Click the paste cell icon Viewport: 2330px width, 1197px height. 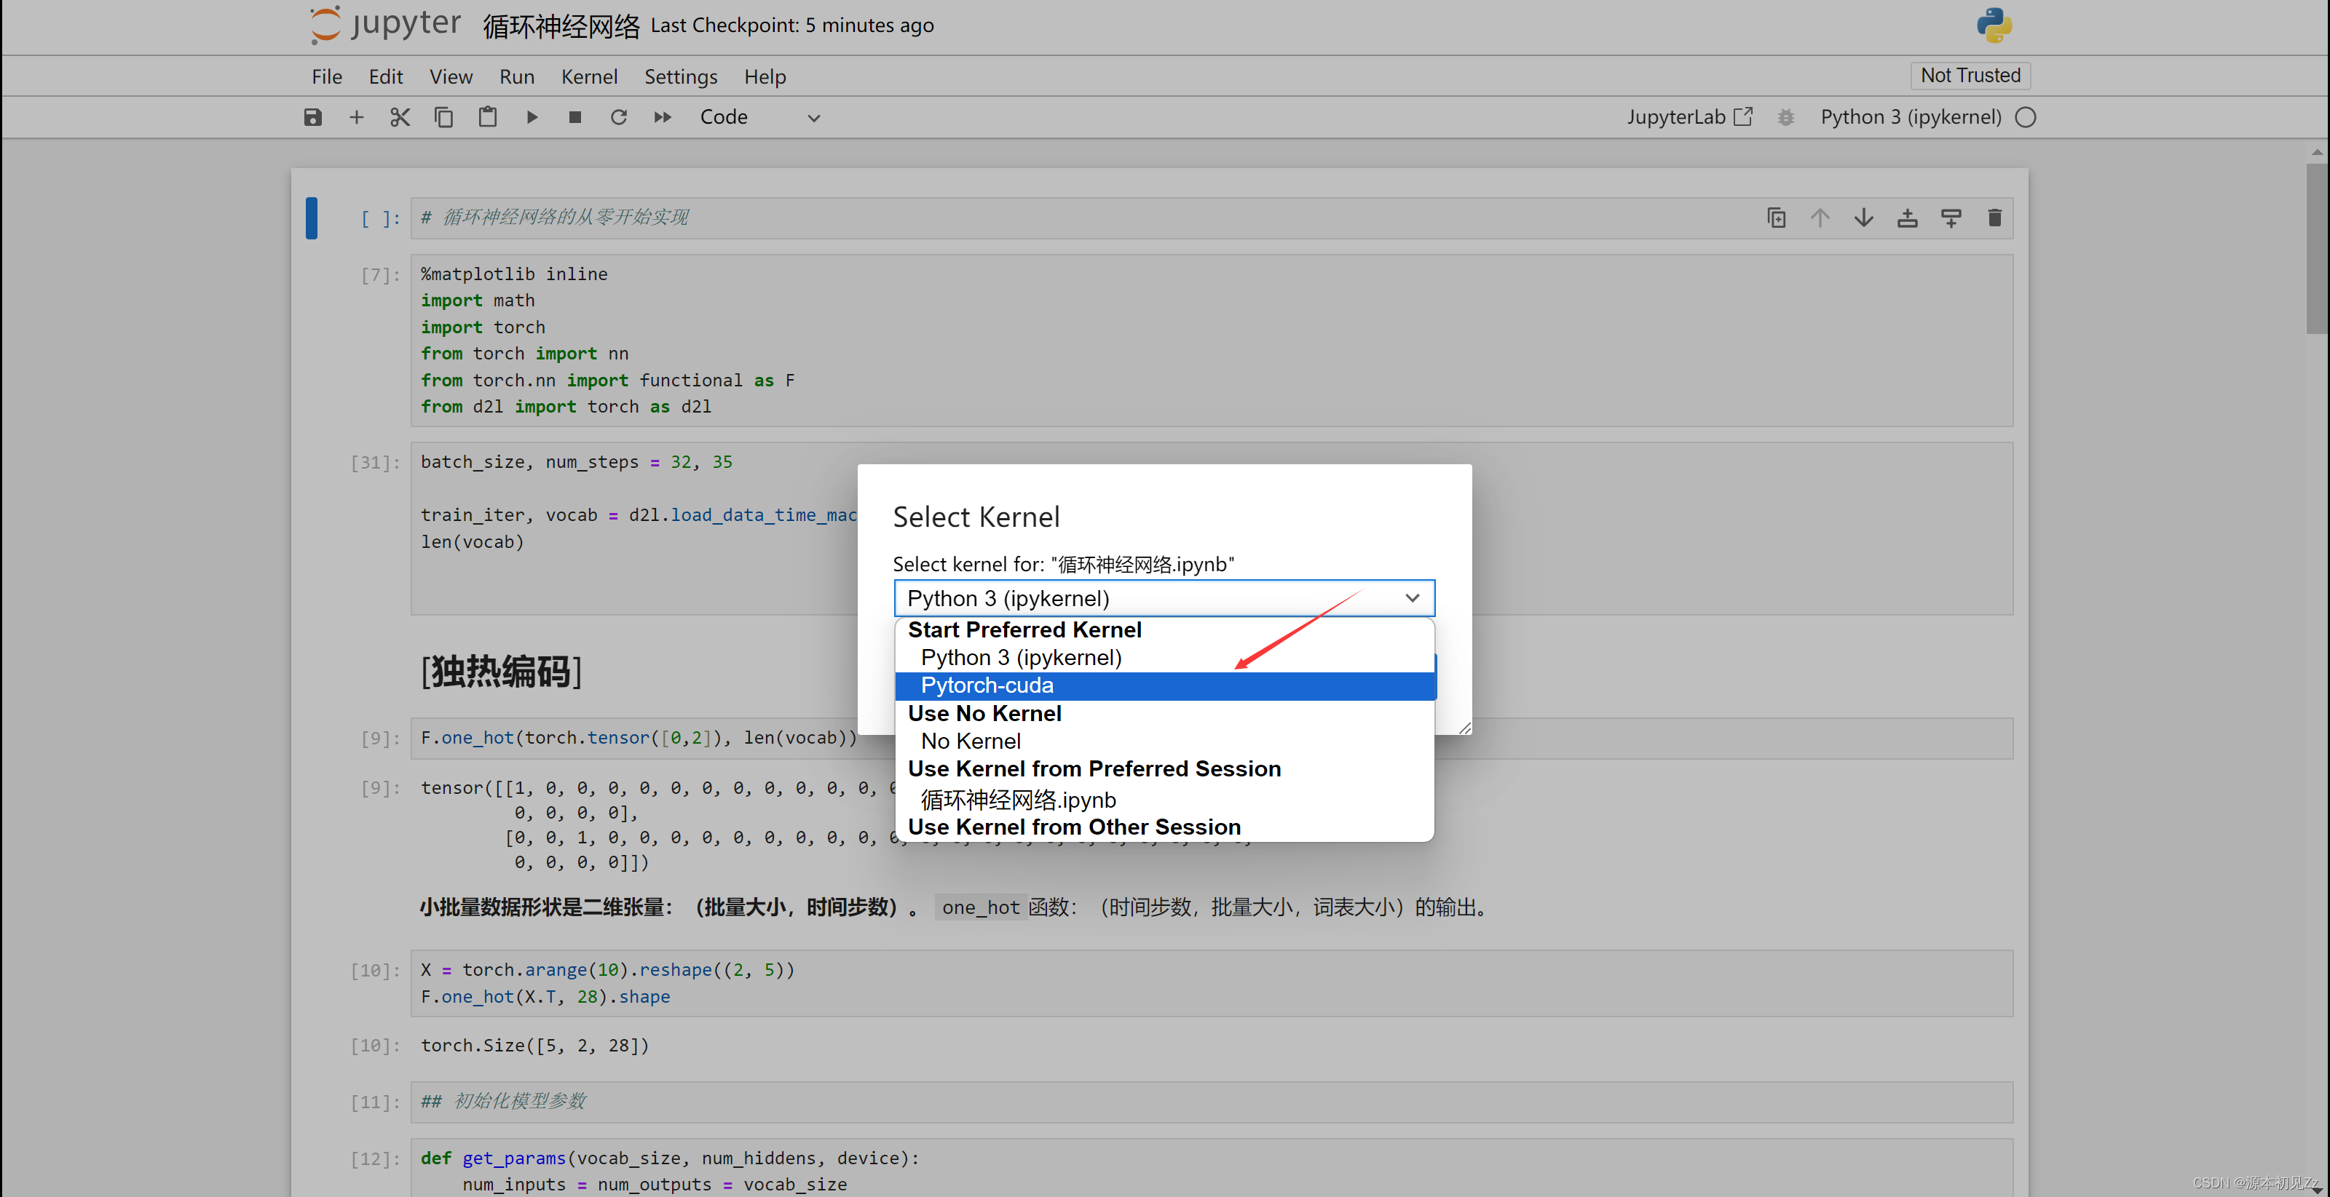pos(488,118)
